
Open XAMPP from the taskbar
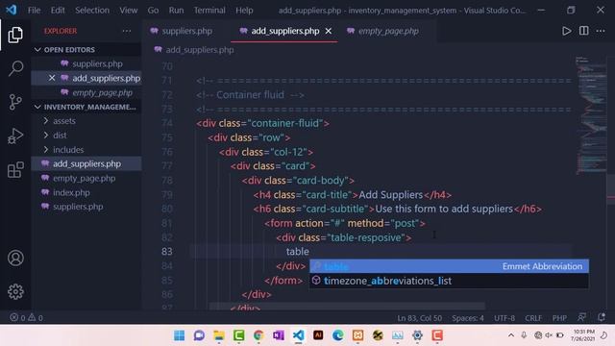357,335
